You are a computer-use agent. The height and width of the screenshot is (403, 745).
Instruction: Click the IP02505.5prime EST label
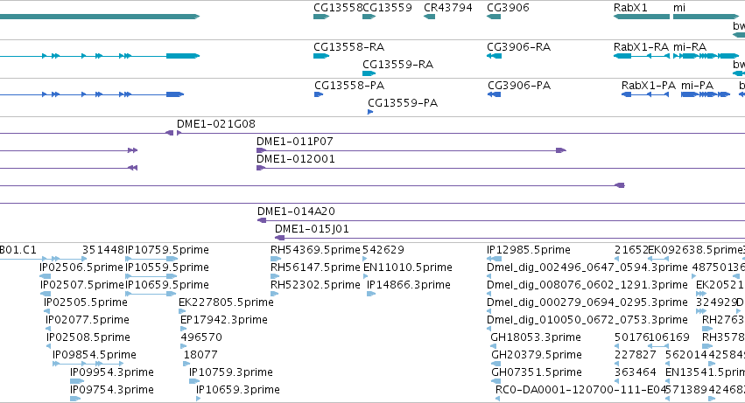[x=86, y=302]
